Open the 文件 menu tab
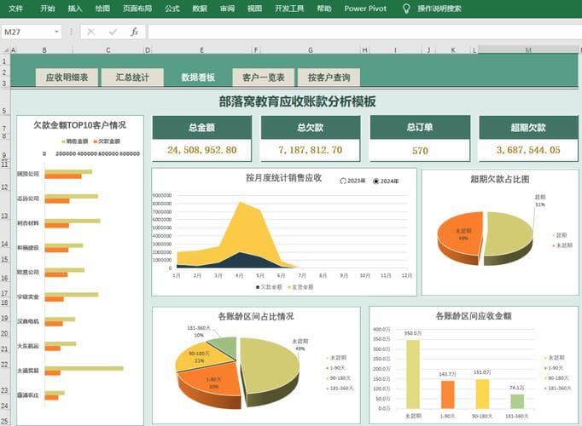Image resolution: width=582 pixels, height=426 pixels. tap(15, 9)
